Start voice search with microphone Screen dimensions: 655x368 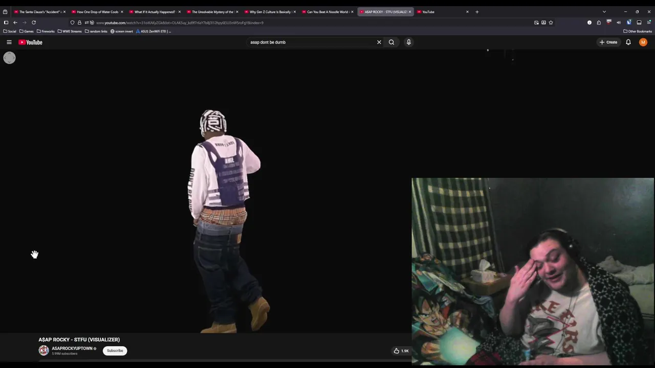tap(409, 42)
